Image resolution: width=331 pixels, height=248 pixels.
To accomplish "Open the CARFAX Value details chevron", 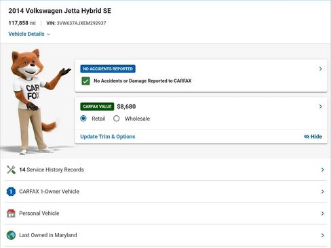I will tap(320, 106).
